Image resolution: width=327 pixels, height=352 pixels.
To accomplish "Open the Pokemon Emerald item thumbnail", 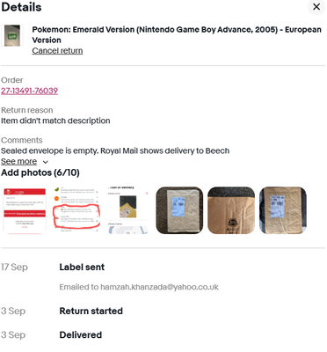I will [x=12, y=35].
